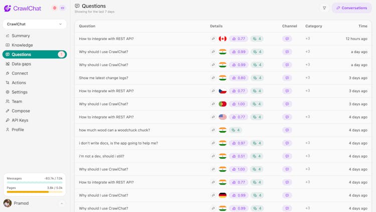Open the Conversations view
This screenshot has width=376, height=212.
tap(352, 8)
